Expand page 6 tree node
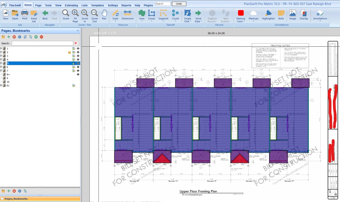This screenshot has height=202, width=340. [1, 67]
